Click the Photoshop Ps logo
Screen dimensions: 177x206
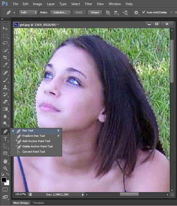click(x=5, y=4)
